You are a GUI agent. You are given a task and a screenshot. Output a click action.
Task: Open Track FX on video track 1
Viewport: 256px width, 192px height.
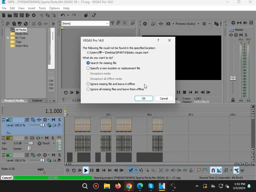tap(45, 120)
